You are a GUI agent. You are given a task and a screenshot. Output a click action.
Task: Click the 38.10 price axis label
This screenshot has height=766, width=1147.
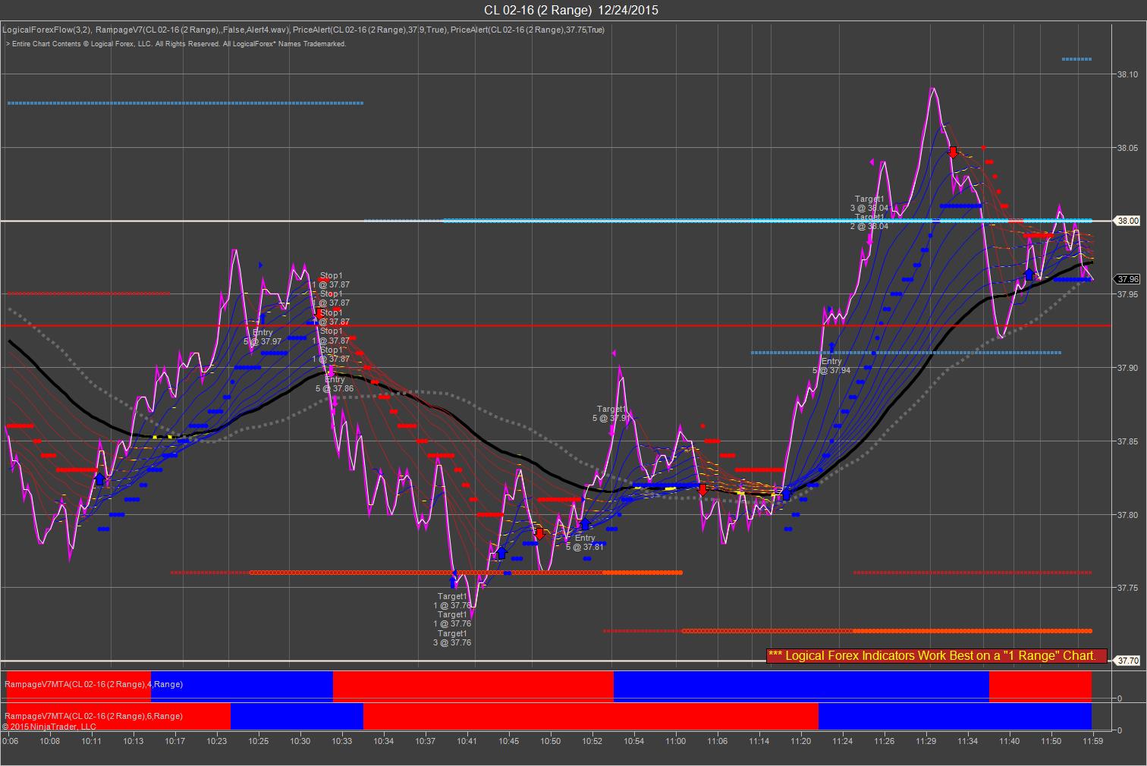click(x=1127, y=74)
